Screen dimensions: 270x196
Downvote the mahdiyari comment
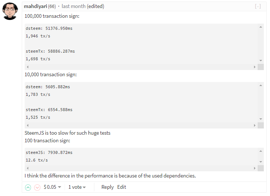click(x=37, y=187)
